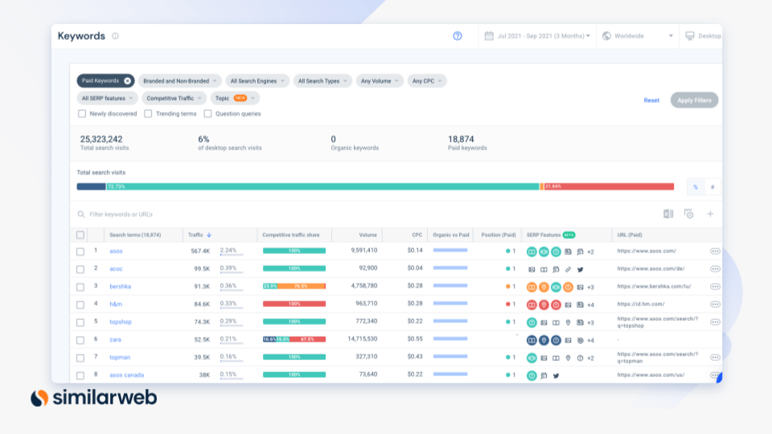772x434 pixels.
Task: Click the plus icon above the table
Action: (x=710, y=214)
